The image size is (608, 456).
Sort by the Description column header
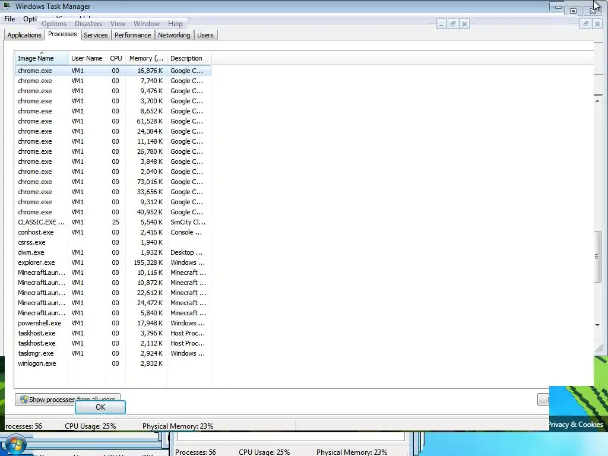189,58
